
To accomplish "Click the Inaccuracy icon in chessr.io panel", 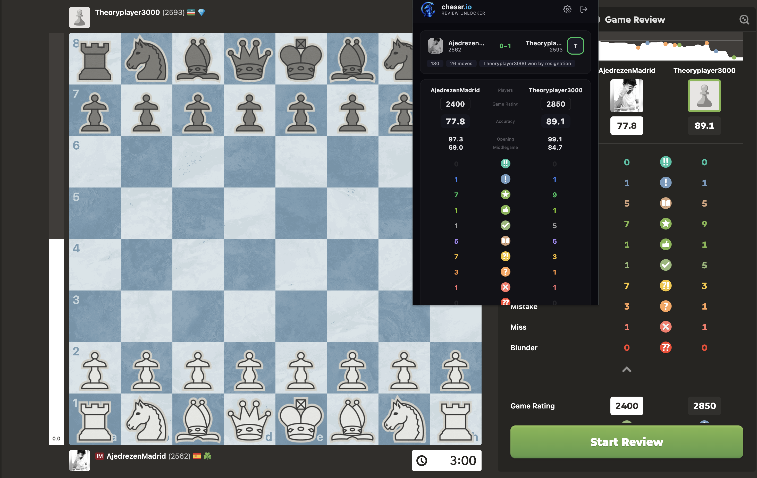I will coord(505,257).
